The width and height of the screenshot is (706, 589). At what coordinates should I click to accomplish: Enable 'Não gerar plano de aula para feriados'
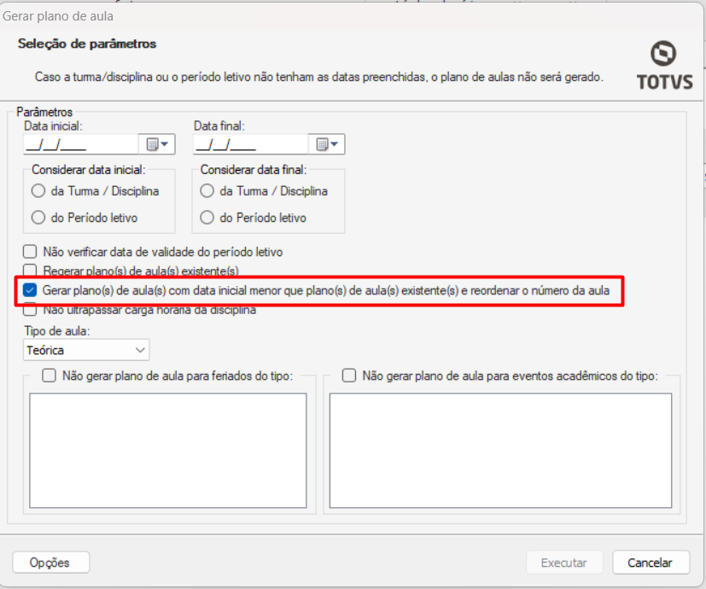[x=49, y=375]
